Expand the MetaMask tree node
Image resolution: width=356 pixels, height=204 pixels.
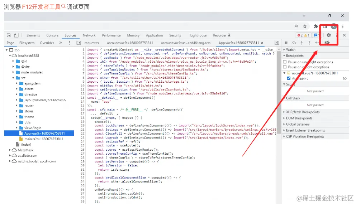(10, 150)
